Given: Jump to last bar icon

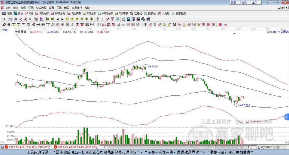Looking at the screenshot, I should click(x=52, y=19).
